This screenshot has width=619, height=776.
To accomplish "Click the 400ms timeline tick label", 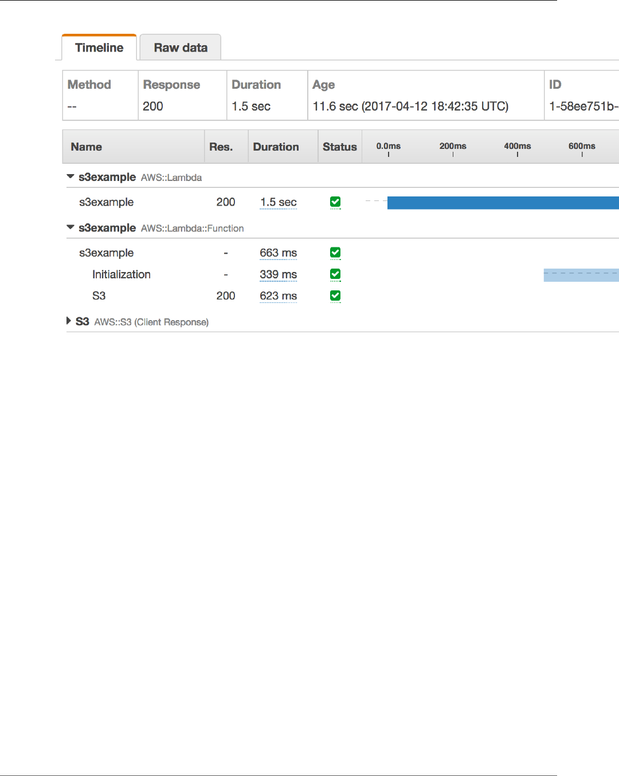I will point(518,146).
